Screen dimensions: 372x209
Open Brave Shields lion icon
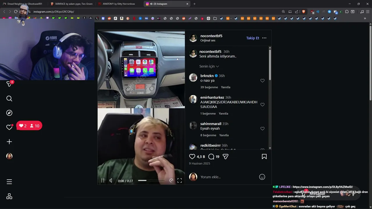tap(304, 12)
